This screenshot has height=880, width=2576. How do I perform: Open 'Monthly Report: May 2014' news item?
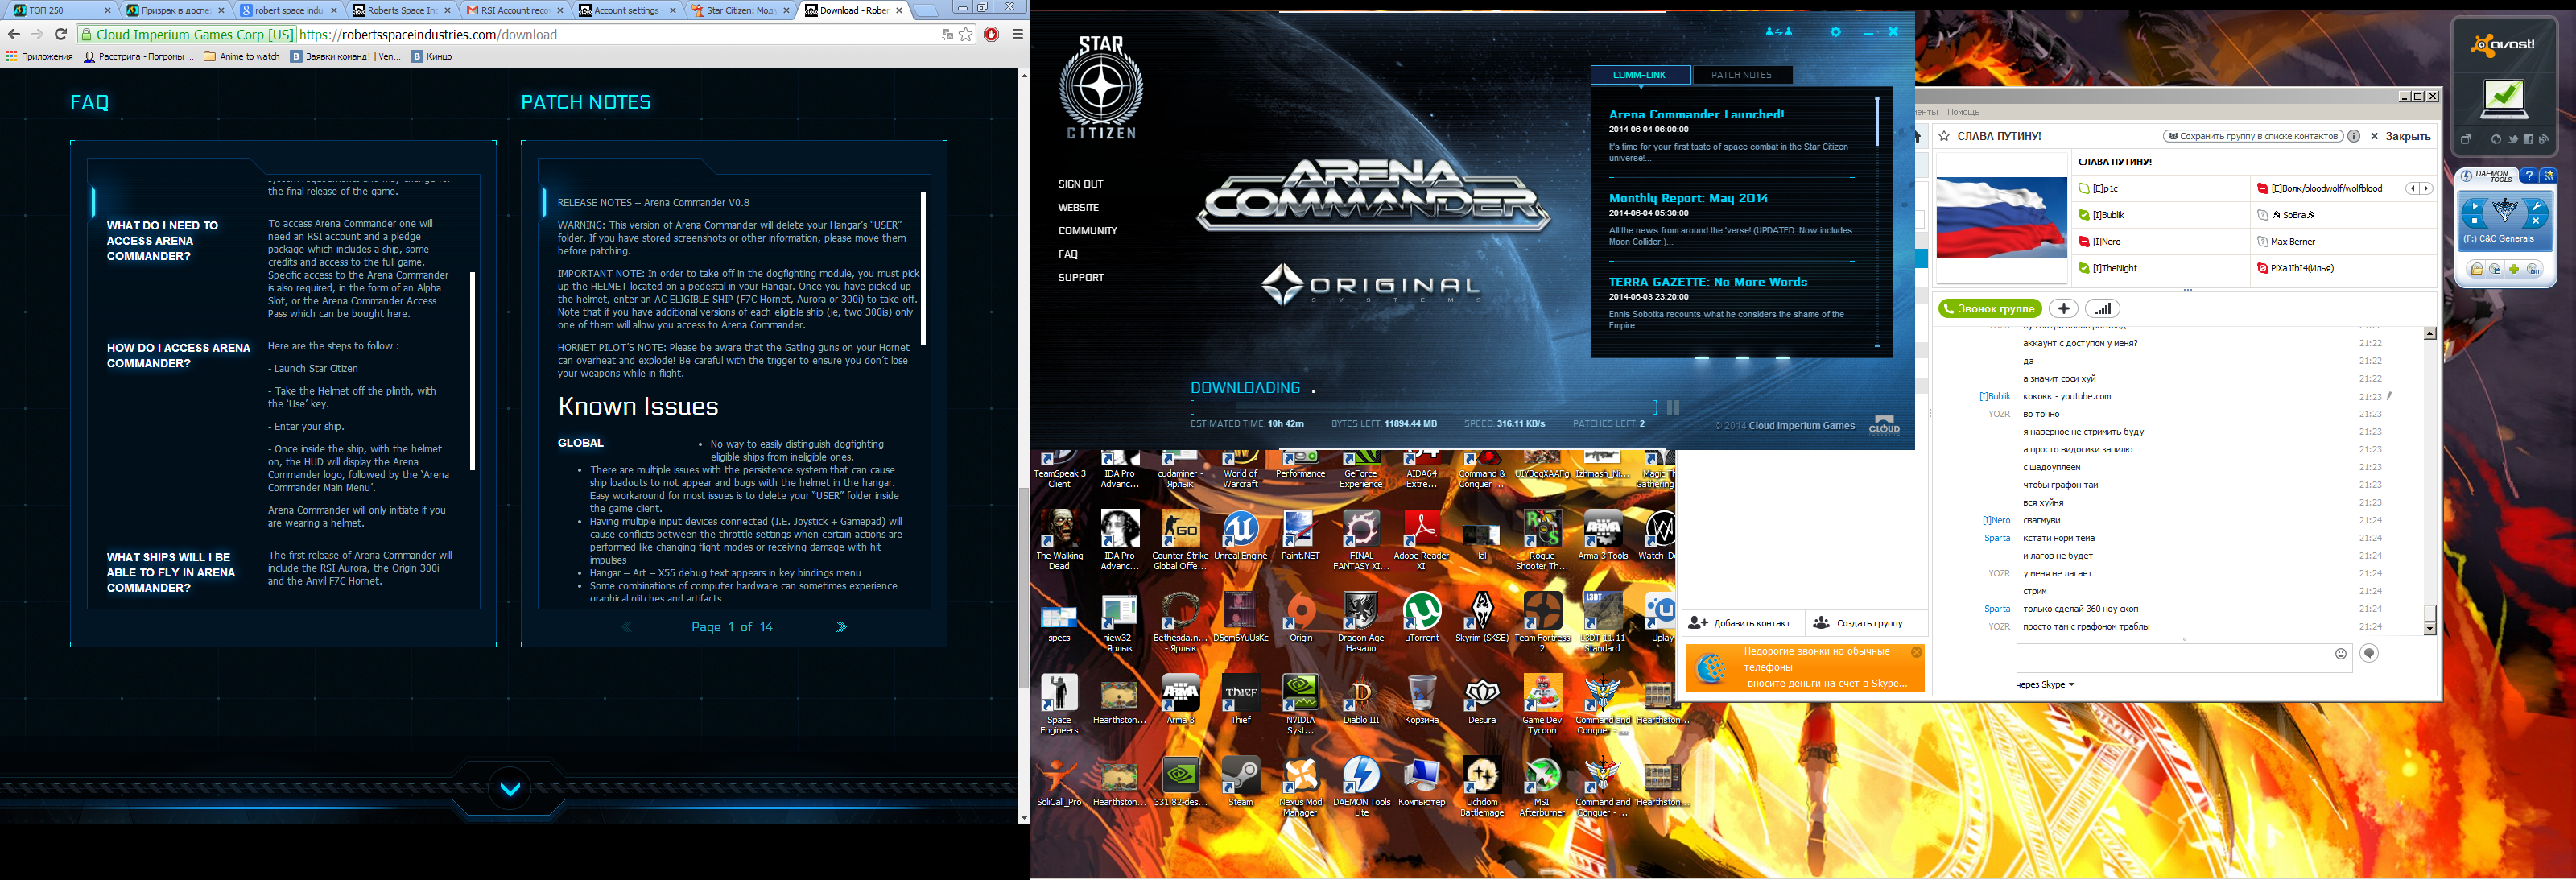point(1688,198)
